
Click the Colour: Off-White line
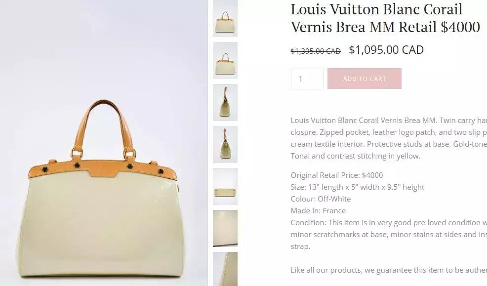[321, 199]
